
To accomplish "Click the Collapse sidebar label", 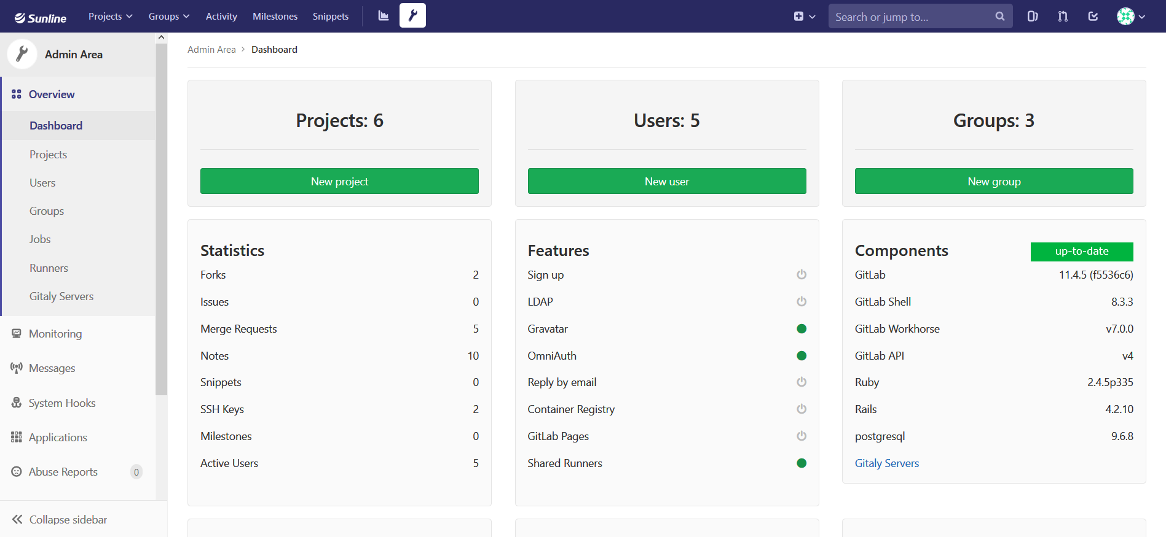I will click(68, 519).
